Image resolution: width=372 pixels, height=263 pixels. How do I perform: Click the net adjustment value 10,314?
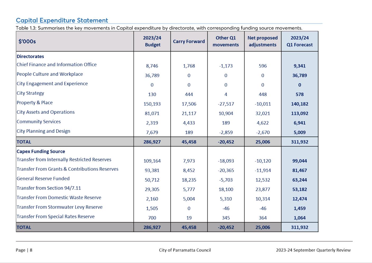263,199
